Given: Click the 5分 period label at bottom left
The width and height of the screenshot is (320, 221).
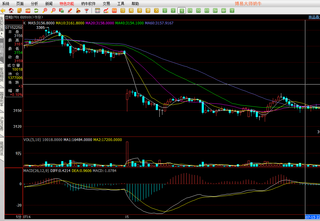Looking at the screenshot, I should (19, 217).
